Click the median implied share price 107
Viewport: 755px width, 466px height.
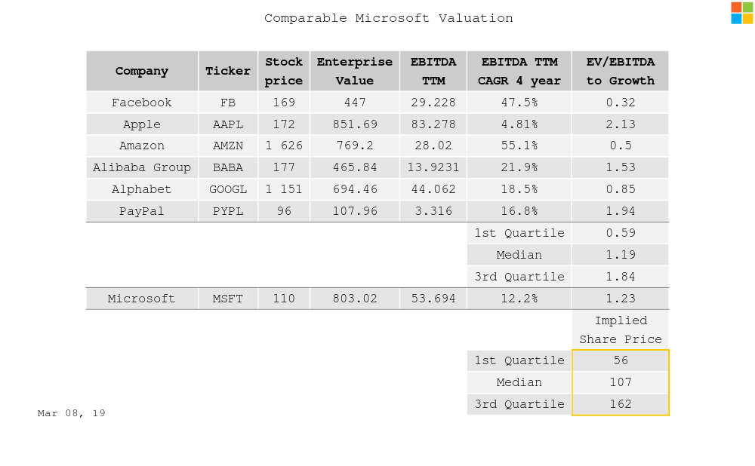[x=620, y=382]
